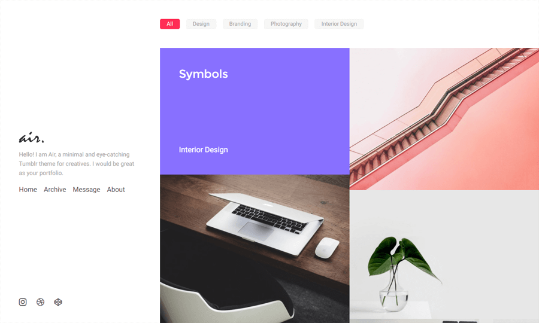The image size is (539, 323).
Task: Click the air. handwritten logo
Action: pyautogui.click(x=31, y=138)
